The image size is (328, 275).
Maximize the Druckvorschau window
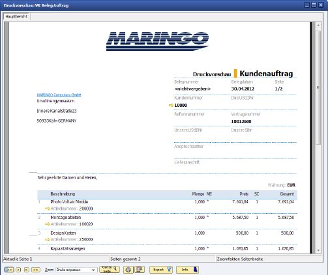(314, 5)
